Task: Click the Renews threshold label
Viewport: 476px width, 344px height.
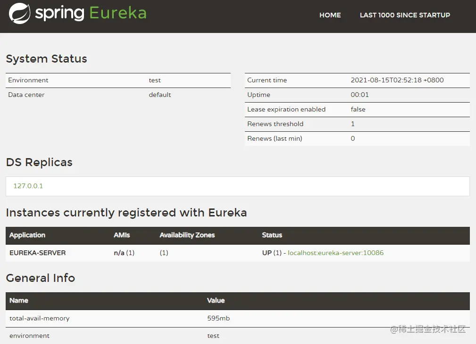Action: point(276,124)
